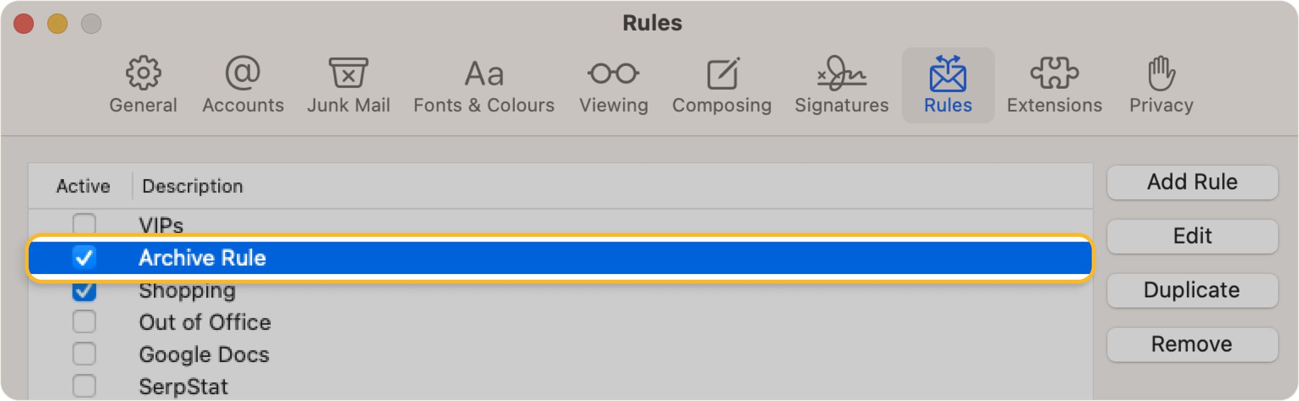This screenshot has height=401, width=1299.
Task: Open the Signatures pane
Action: tap(841, 83)
